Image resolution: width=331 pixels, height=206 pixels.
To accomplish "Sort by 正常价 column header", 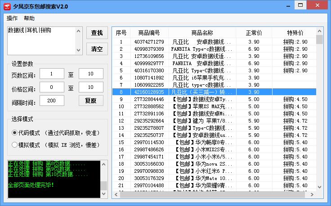I will [x=254, y=33].
